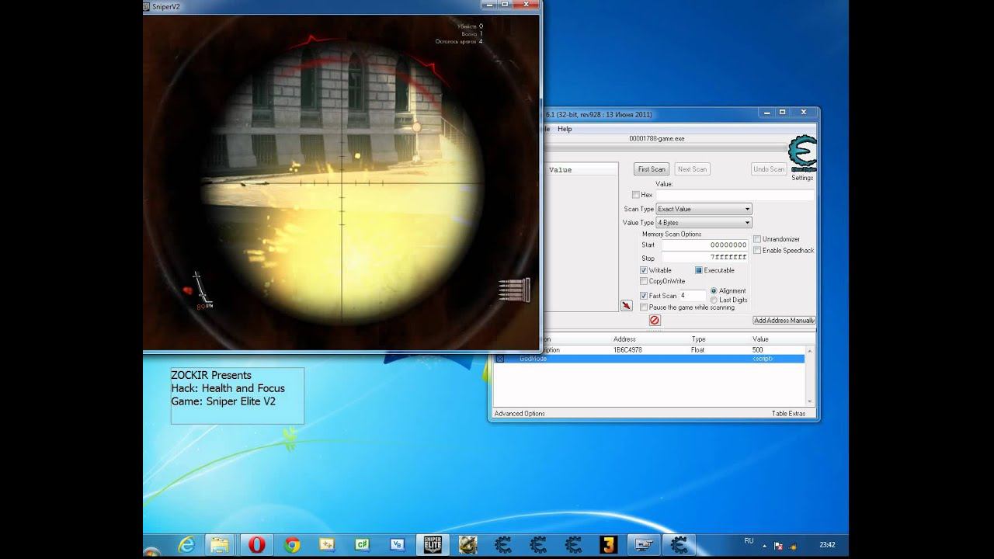Select the Alignment radio button
The image size is (994, 559).
point(714,290)
